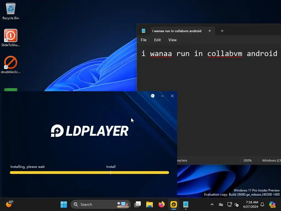Click the word 'android' in the Notepad text

click(x=262, y=54)
